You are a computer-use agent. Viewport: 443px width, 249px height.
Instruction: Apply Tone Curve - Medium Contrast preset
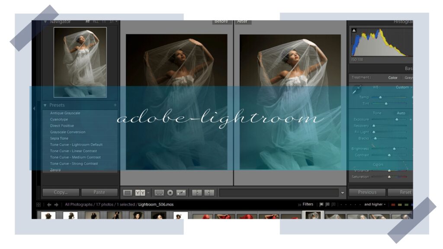point(75,157)
